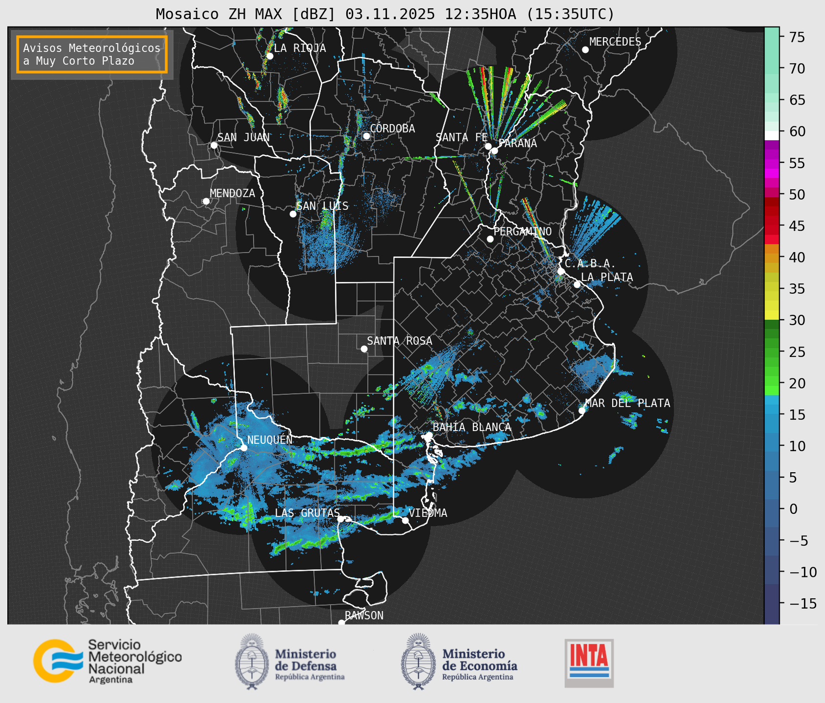This screenshot has height=703, width=825.
Task: Click the RAWSON city marker dot
Action: pos(341,622)
